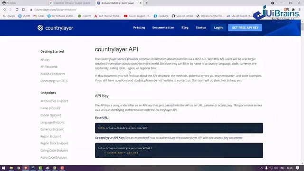Click the Brave shields icon
This screenshot has height=171, width=304.
(x=285, y=9)
